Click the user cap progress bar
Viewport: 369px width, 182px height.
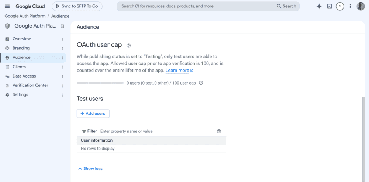click(100, 83)
